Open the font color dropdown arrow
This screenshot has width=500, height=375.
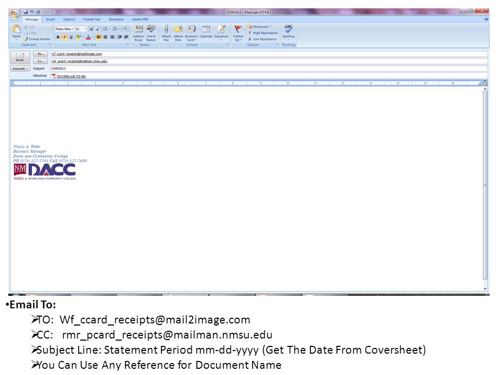pos(93,37)
